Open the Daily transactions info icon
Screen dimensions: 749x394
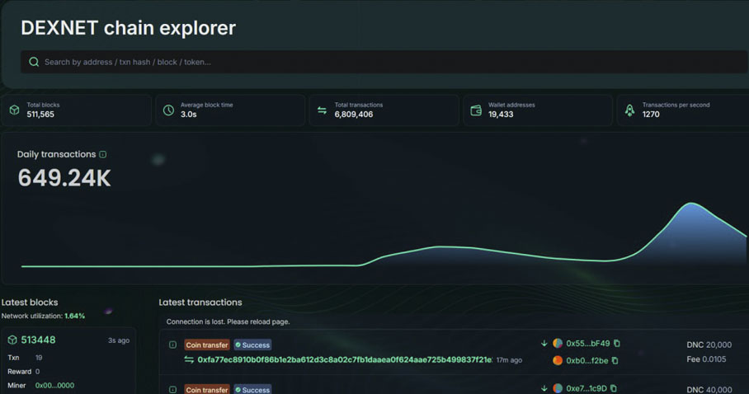[103, 154]
